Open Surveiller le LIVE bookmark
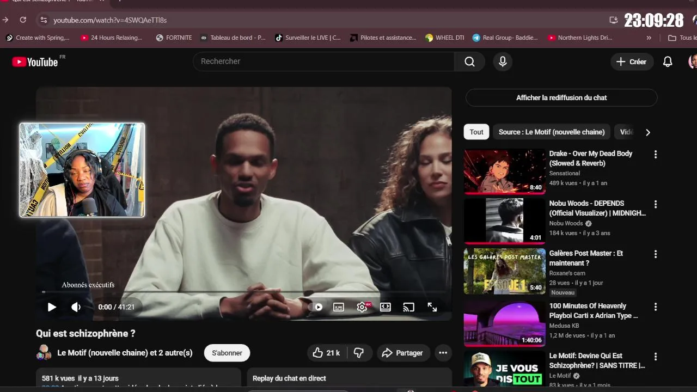Viewport: 697px width, 392px height. [308, 38]
